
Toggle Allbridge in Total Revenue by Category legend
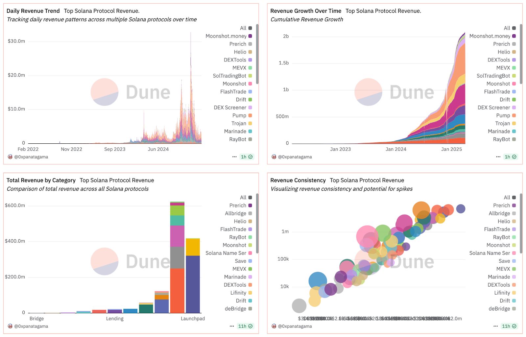click(238, 213)
